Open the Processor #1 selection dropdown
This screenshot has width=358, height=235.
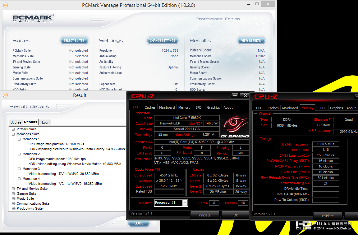185,203
